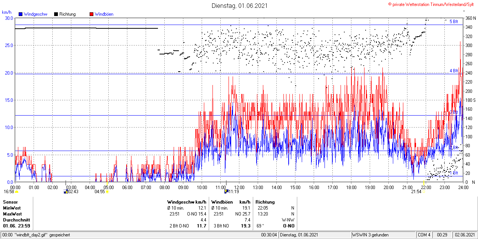Click the MinWert row label

point(12,208)
